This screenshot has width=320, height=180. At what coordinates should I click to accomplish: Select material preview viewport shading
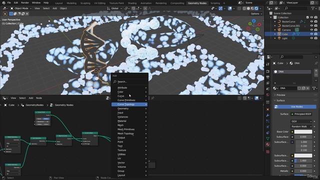[252, 8]
